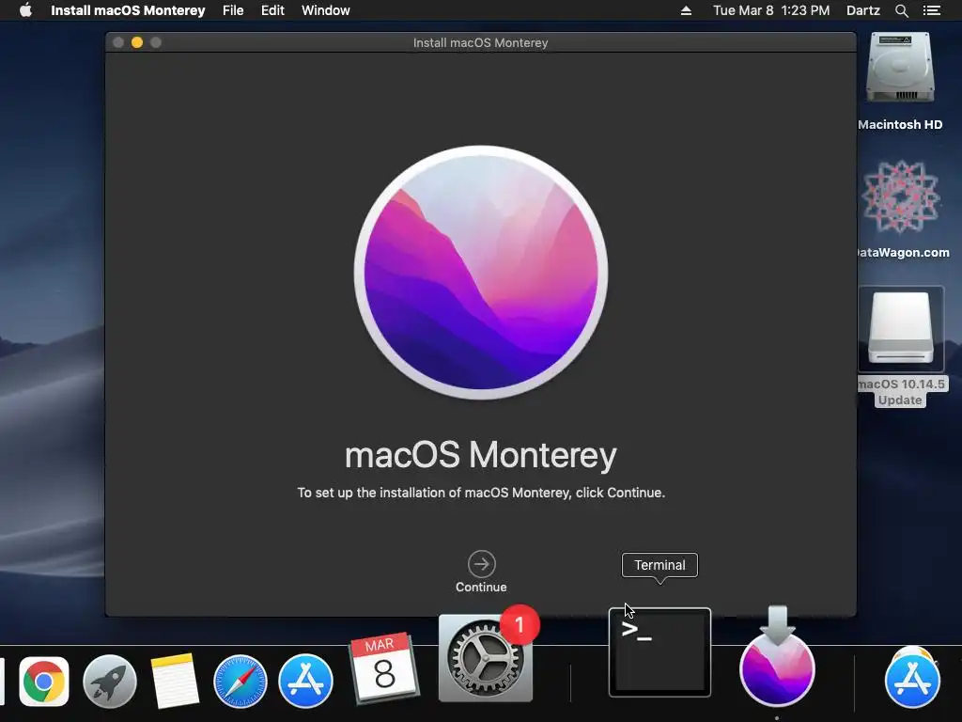The image size is (962, 722).
Task: Open the App Store icon past the Dock divider
Action: (x=912, y=681)
